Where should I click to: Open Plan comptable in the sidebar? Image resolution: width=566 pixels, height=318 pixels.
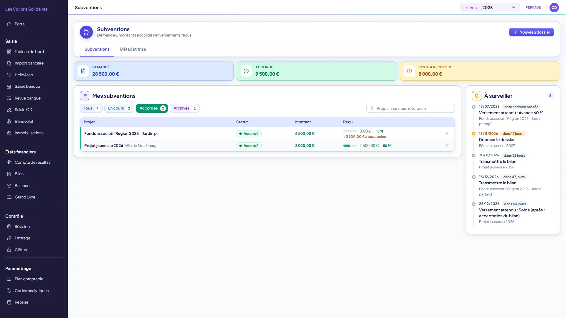[x=29, y=279]
